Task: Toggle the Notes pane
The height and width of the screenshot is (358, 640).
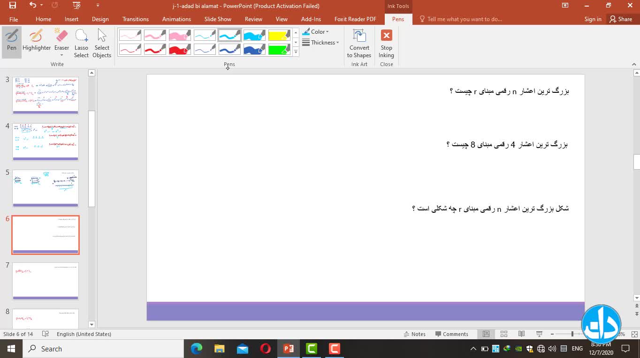Action: coord(414,334)
